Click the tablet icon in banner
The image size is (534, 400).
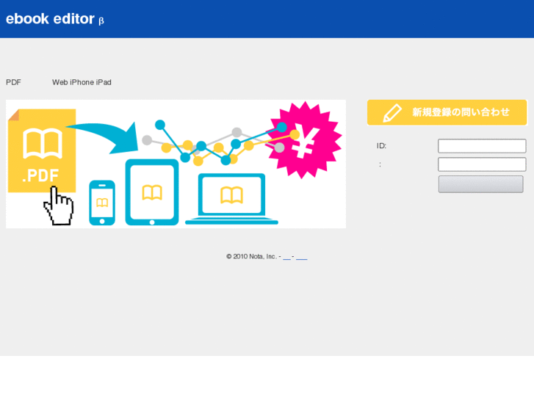152,192
